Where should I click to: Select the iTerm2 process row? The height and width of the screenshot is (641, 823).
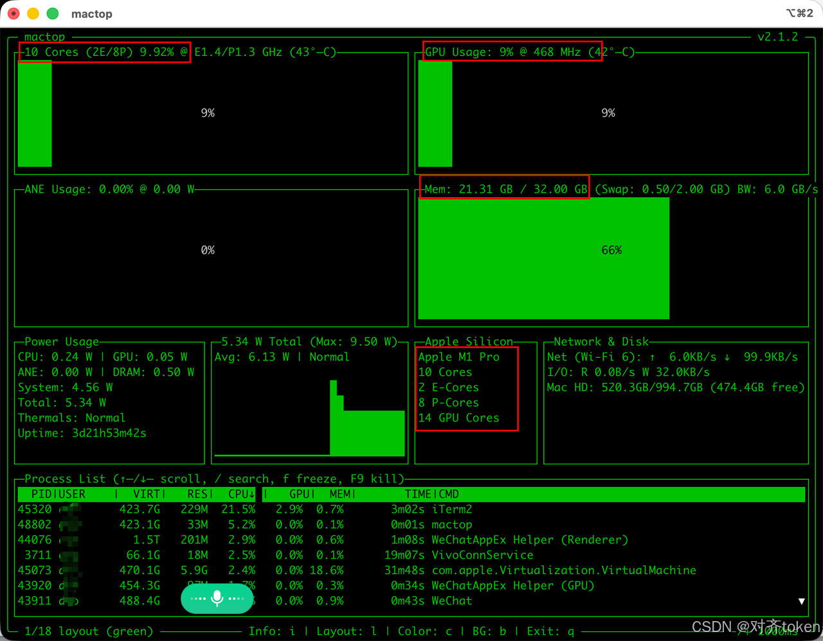(x=411, y=509)
